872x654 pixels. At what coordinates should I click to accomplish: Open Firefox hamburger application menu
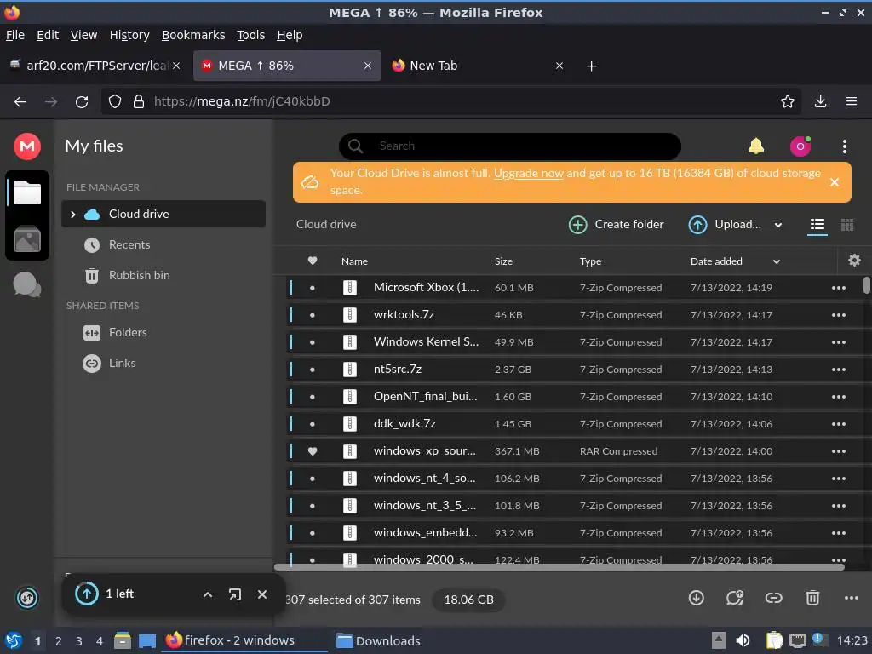[852, 101]
